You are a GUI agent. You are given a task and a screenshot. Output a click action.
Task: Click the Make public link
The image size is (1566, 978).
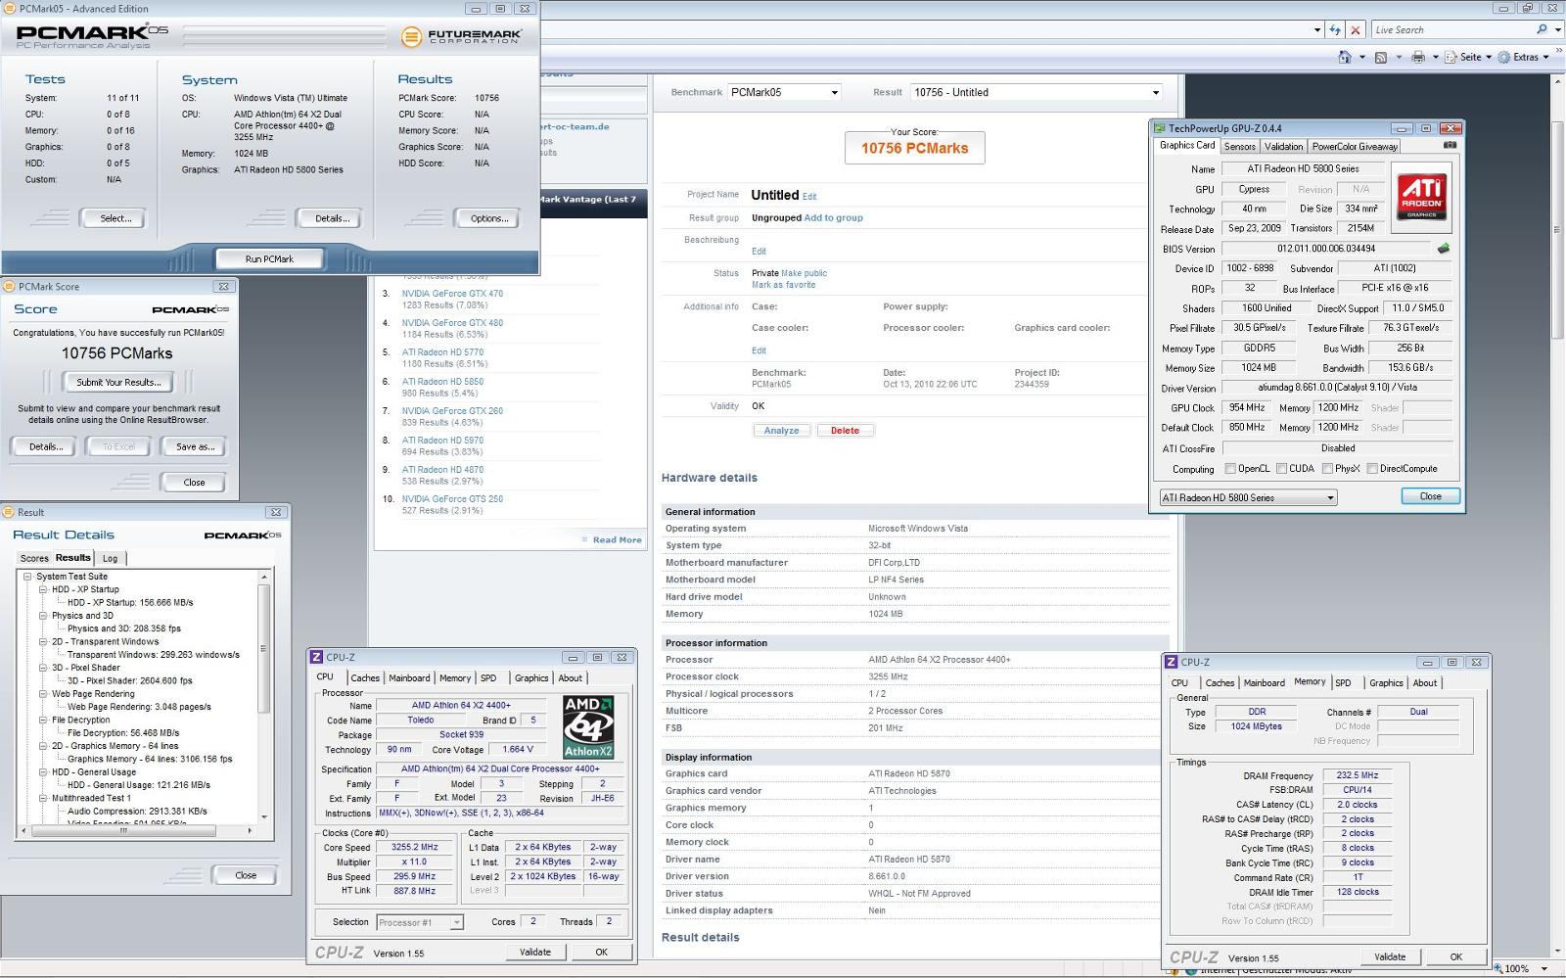804,273
